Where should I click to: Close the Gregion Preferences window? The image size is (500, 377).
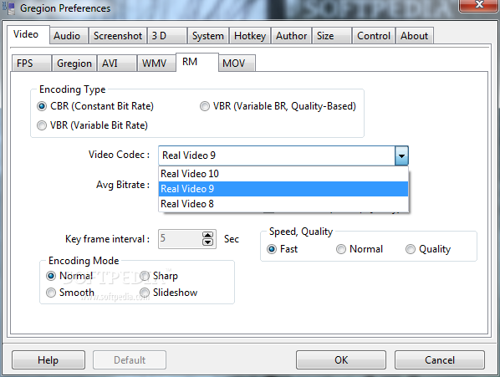(x=478, y=5)
